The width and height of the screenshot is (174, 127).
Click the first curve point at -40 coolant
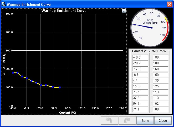[x=13, y=73]
